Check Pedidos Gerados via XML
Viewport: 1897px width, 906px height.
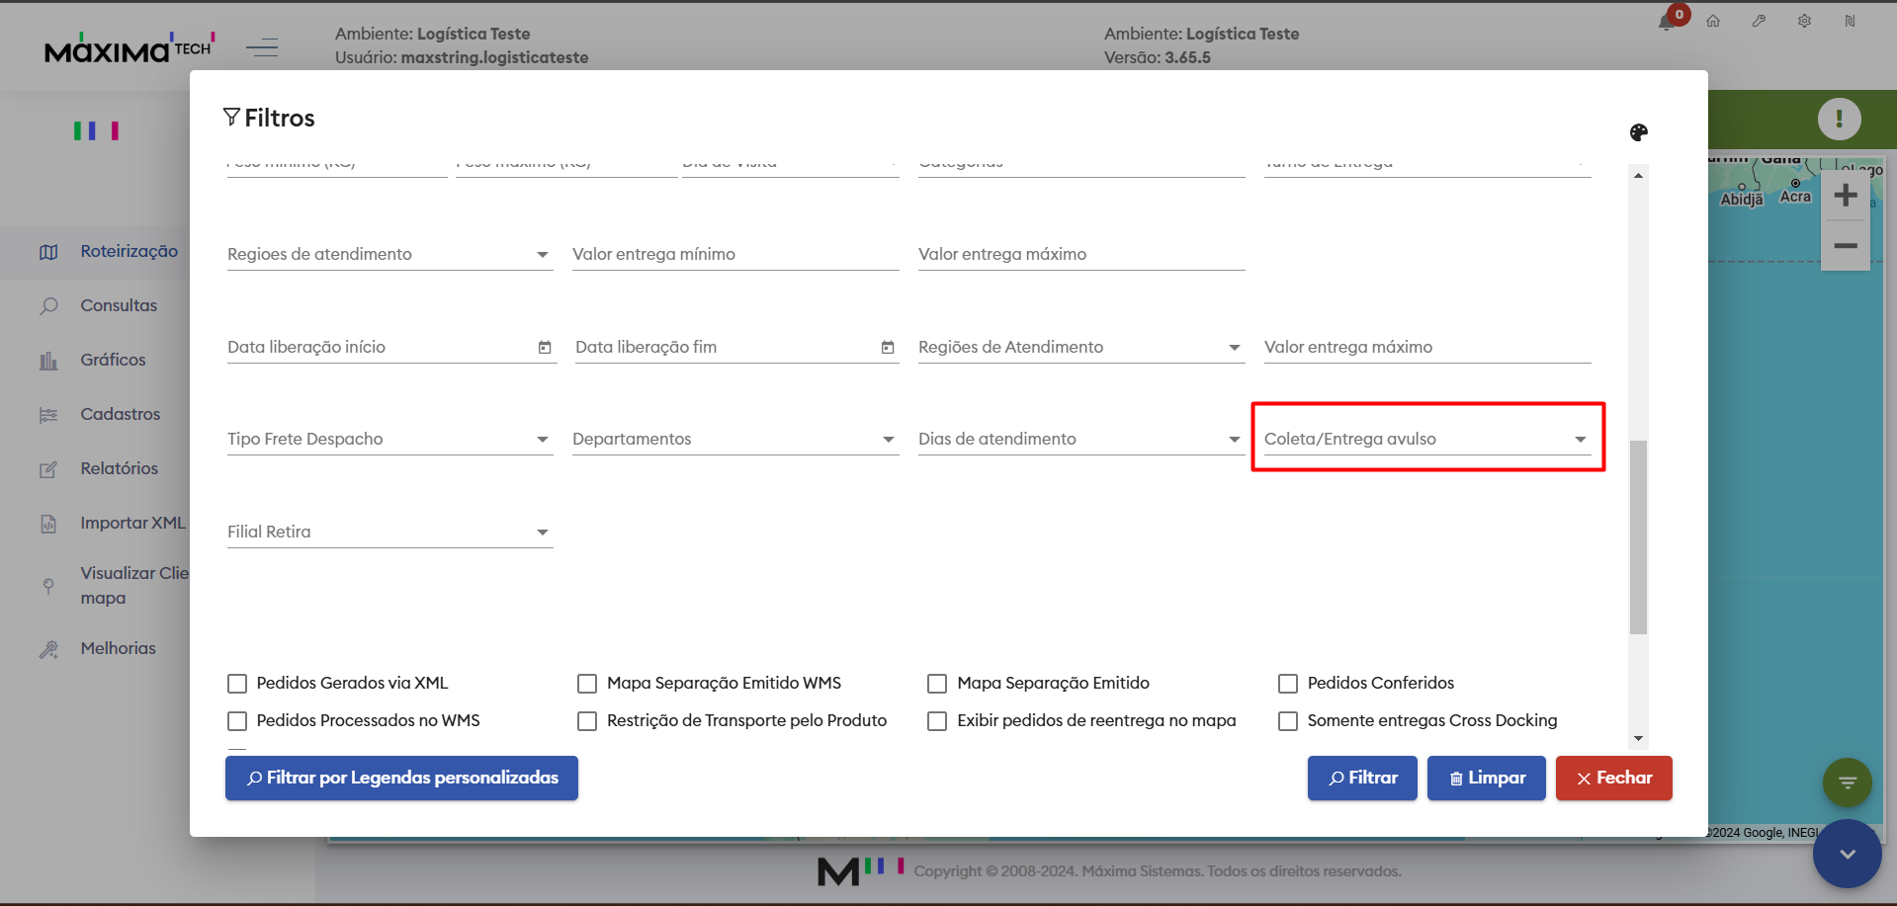click(x=237, y=684)
